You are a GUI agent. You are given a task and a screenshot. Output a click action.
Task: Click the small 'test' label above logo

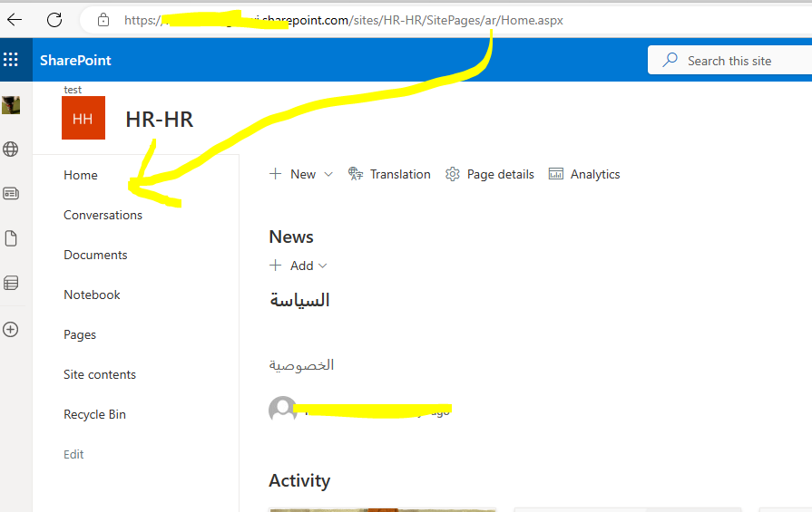point(73,90)
